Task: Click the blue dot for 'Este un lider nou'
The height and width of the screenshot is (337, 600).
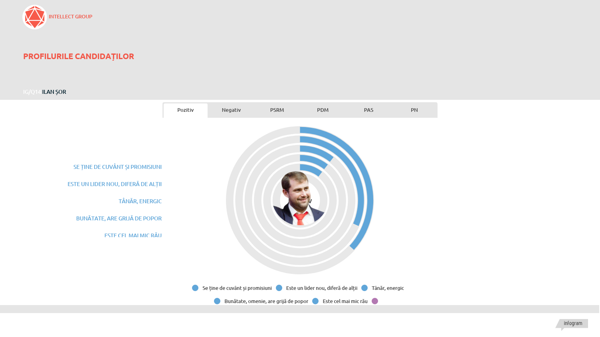Action: click(279, 288)
